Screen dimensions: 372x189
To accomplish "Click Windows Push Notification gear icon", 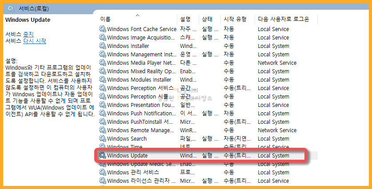I will coord(103,113).
